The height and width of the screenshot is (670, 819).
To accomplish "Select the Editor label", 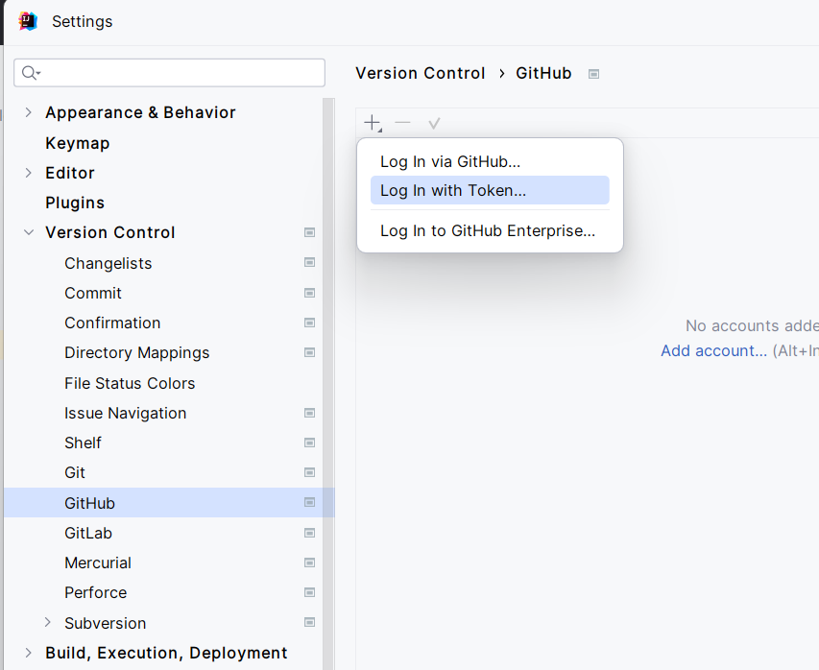I will pyautogui.click(x=70, y=173).
